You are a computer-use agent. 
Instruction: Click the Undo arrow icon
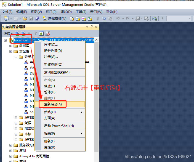pos(118,18)
